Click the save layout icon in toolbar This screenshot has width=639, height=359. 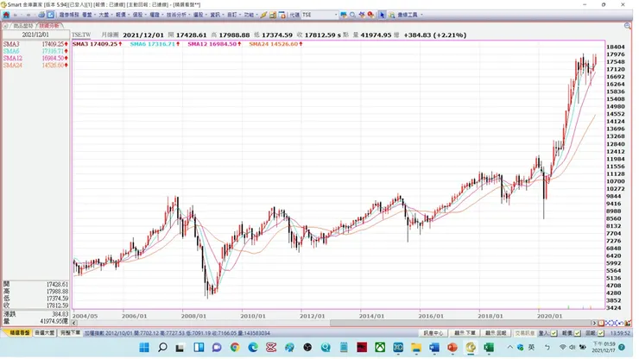273,15
